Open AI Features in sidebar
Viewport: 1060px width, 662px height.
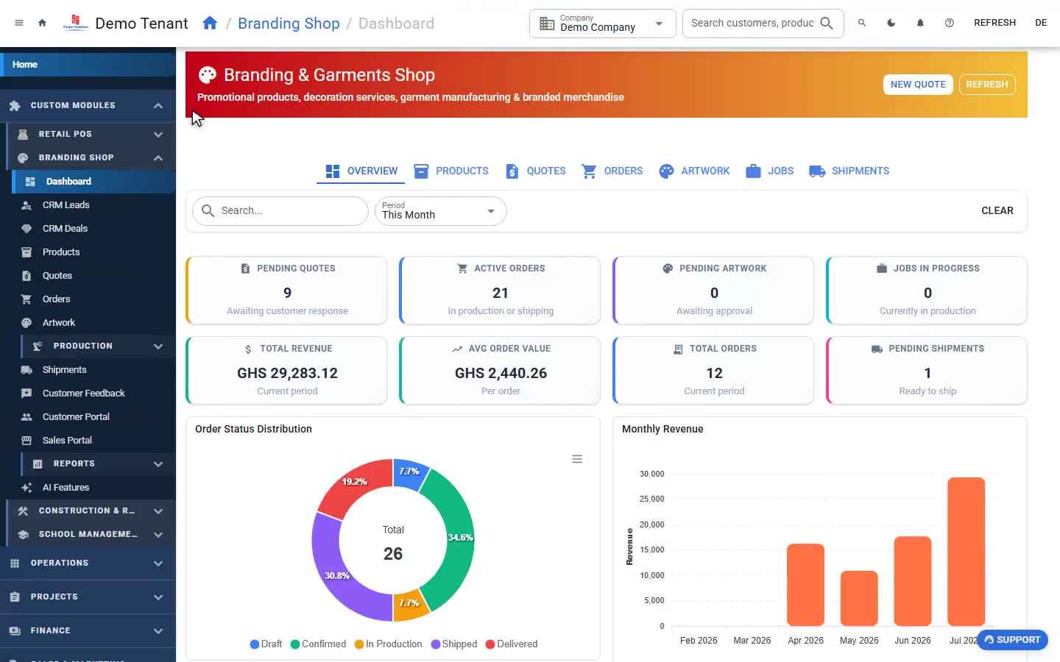point(93,488)
